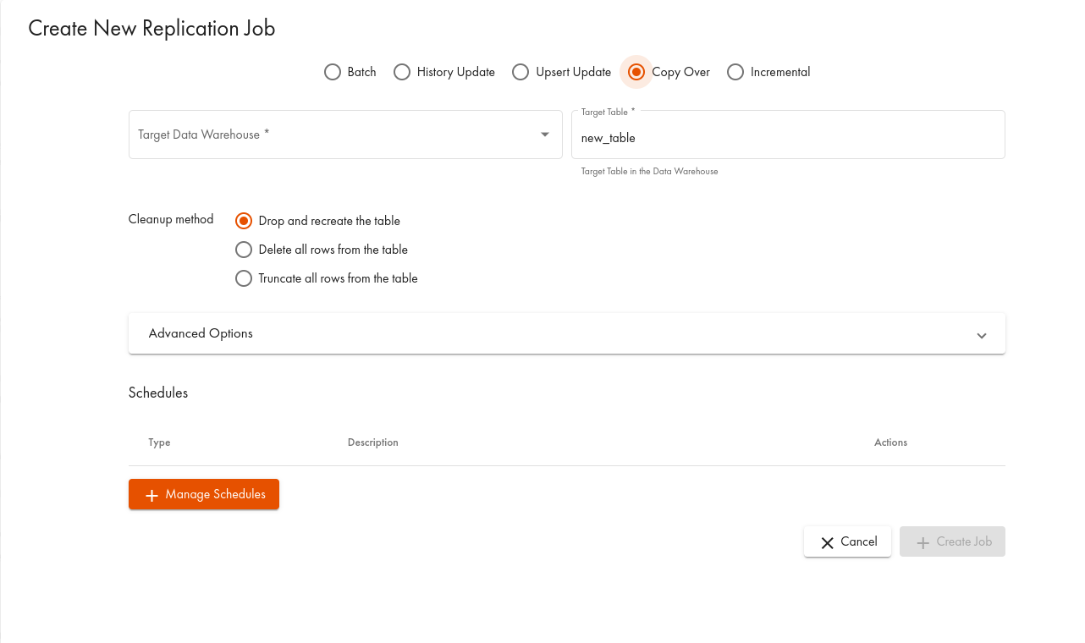Click the Actions column header in Schedules

890,442
